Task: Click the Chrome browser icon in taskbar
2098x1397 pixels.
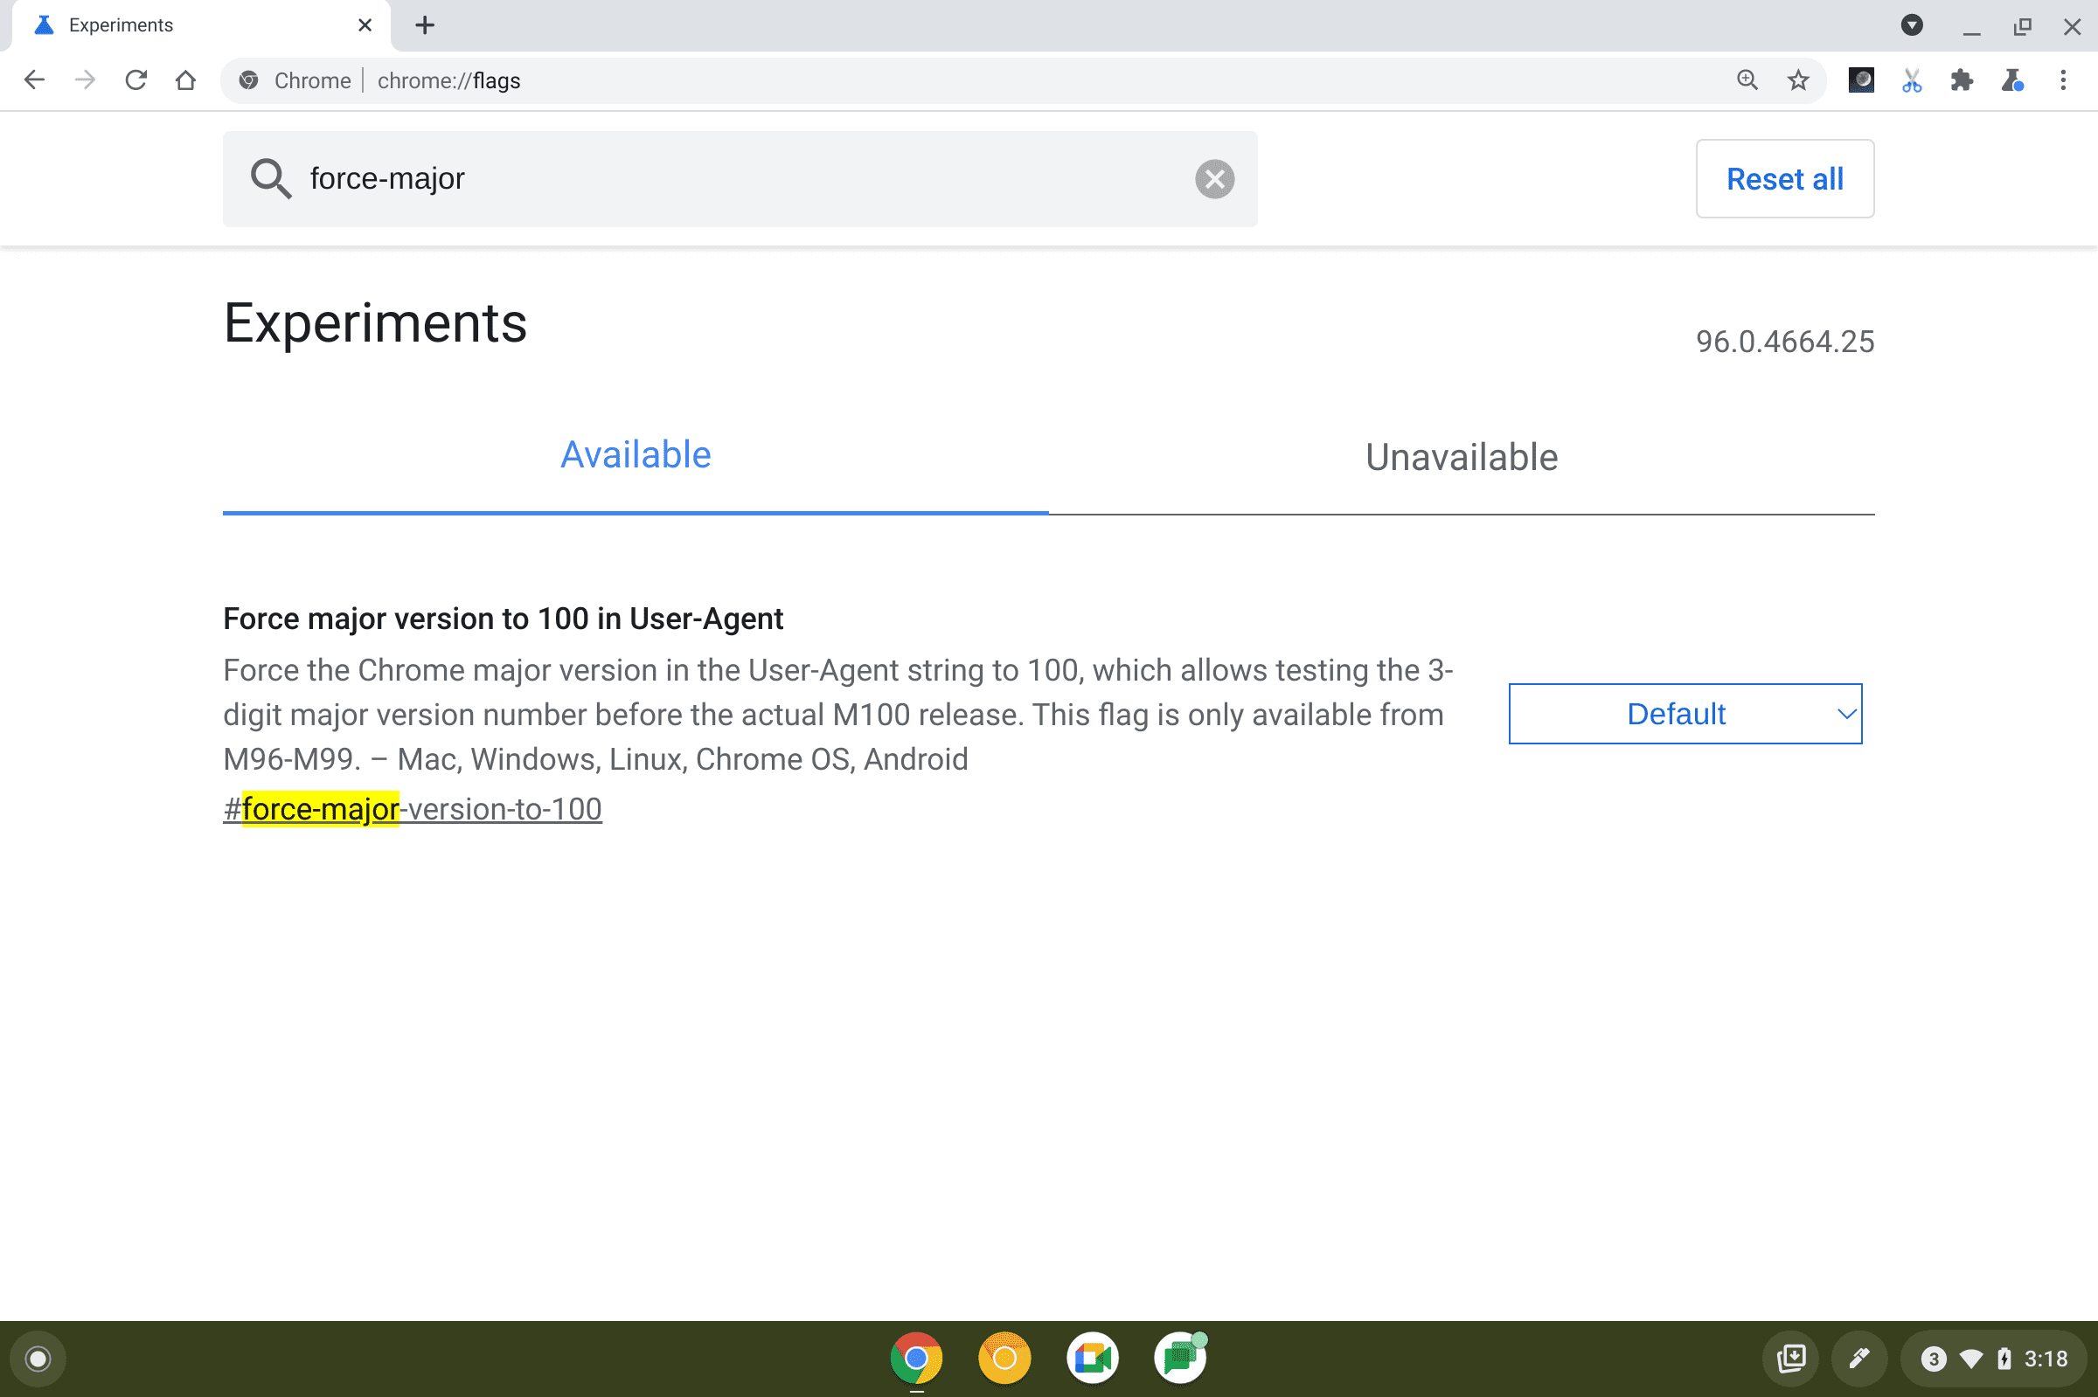Action: [x=919, y=1355]
